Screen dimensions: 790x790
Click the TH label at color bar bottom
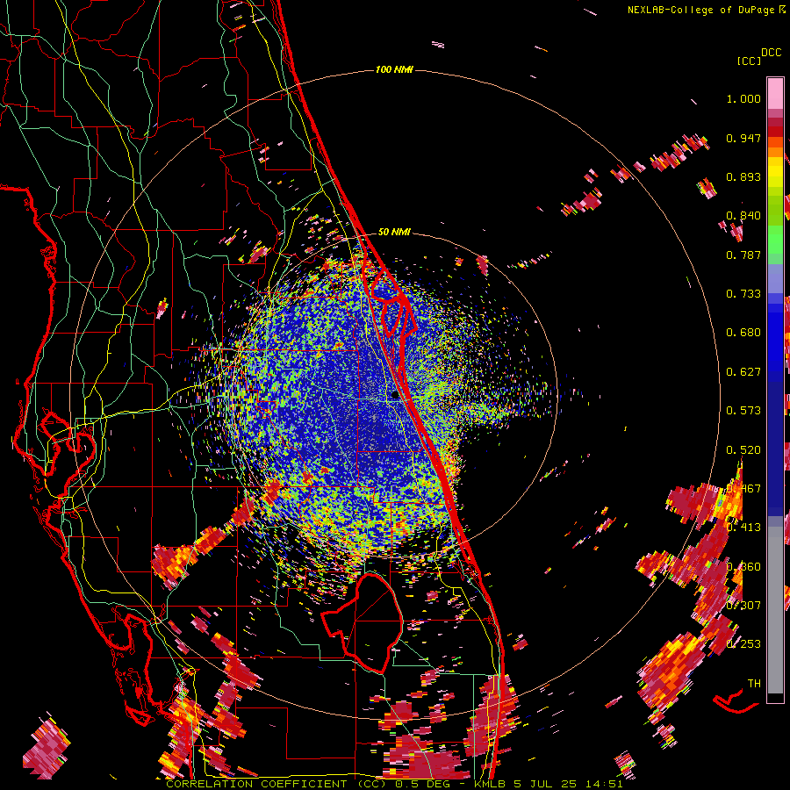pos(754,684)
